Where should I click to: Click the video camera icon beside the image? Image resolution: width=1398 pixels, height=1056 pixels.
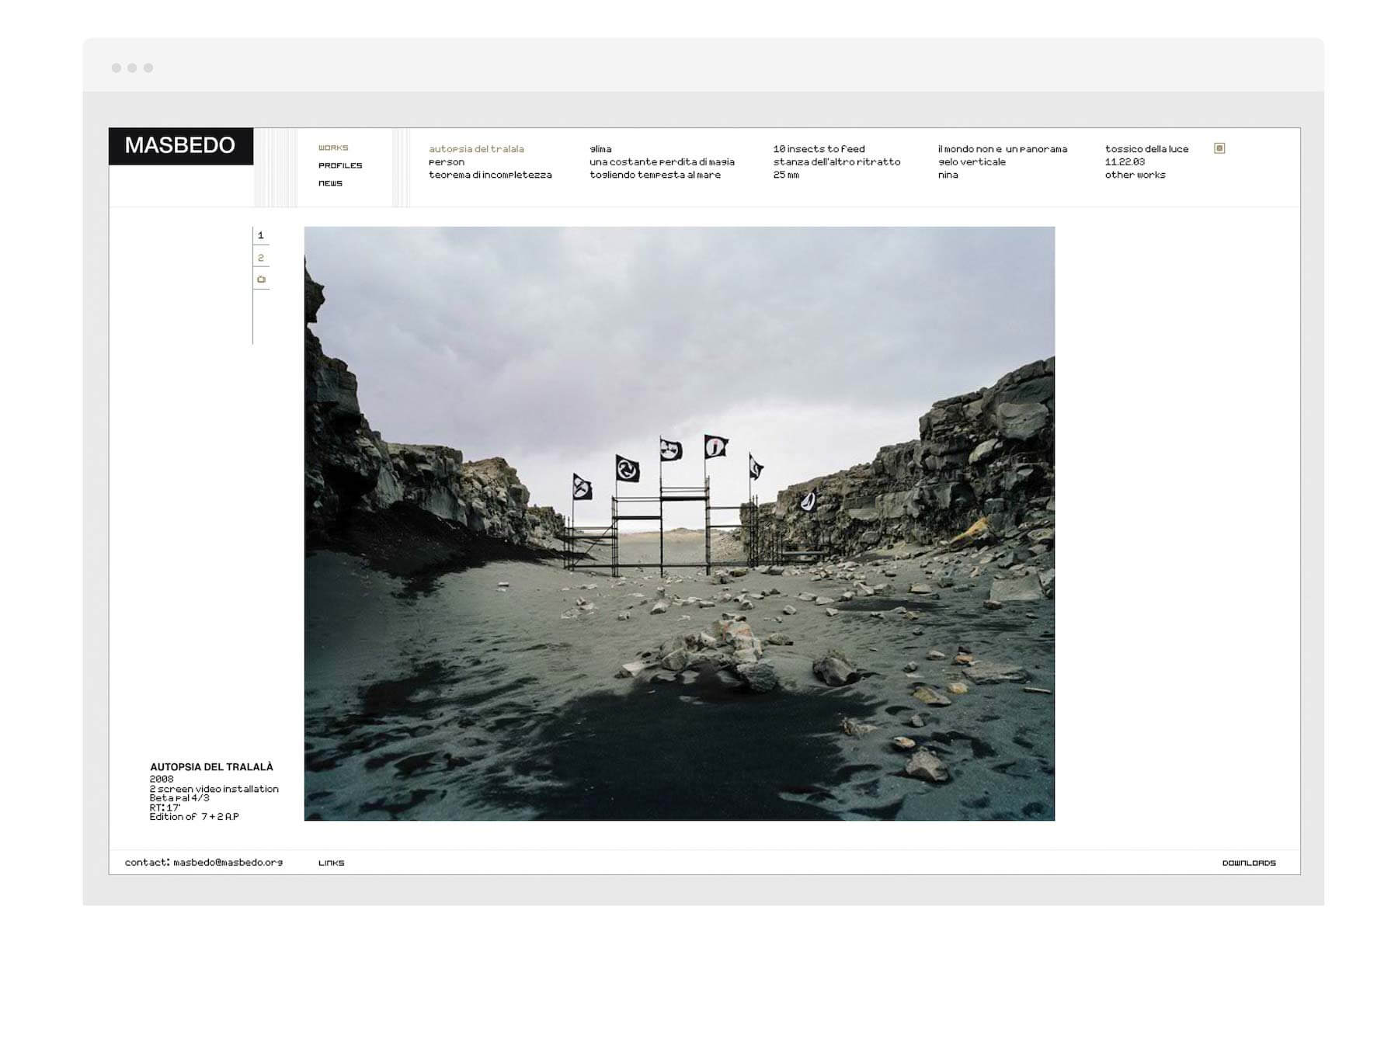pyautogui.click(x=261, y=280)
